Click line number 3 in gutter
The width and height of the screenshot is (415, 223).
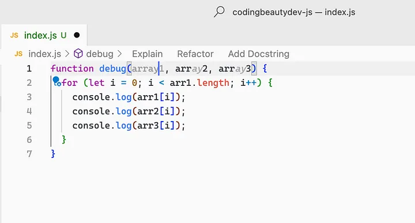point(29,97)
